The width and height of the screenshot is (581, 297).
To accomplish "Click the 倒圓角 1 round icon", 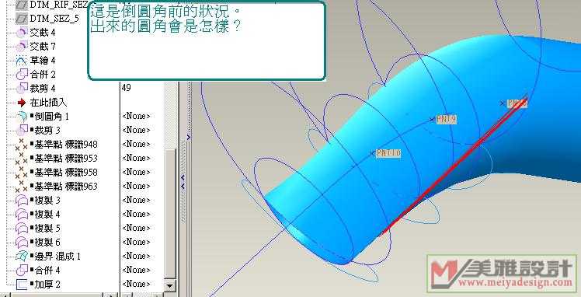I will point(22,117).
